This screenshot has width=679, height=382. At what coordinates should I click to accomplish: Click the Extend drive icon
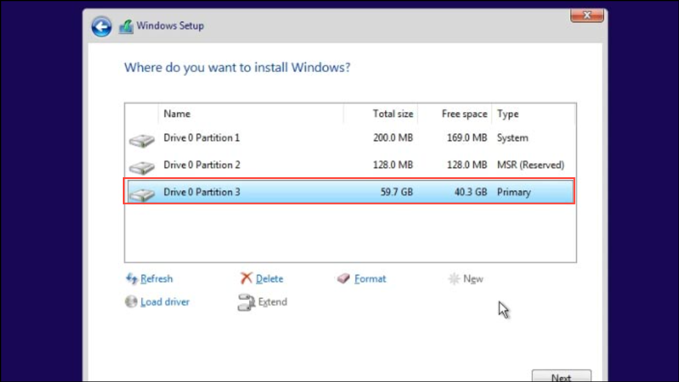pyautogui.click(x=246, y=302)
